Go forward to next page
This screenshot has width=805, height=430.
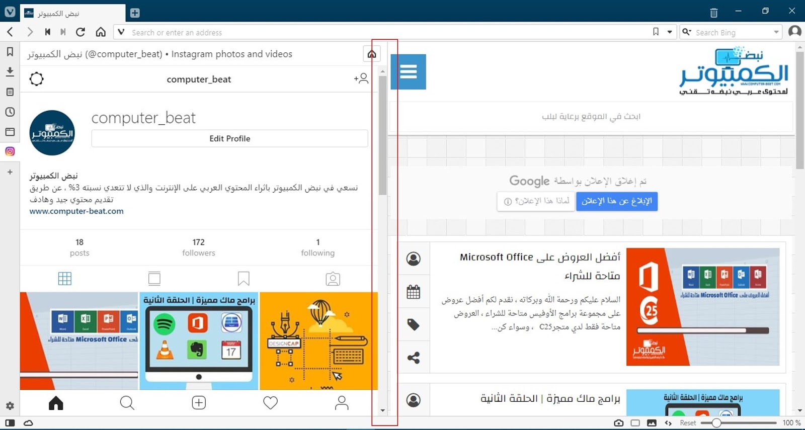30,32
